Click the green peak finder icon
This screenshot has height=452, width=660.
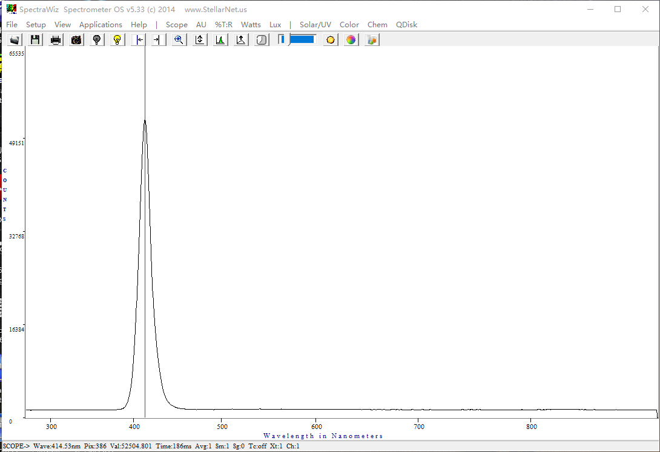click(x=220, y=40)
